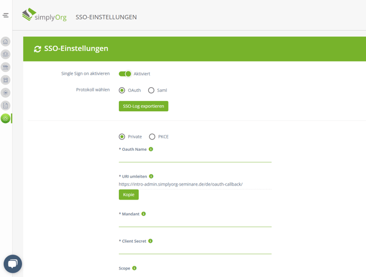Click into the Client Secret field

(195, 250)
